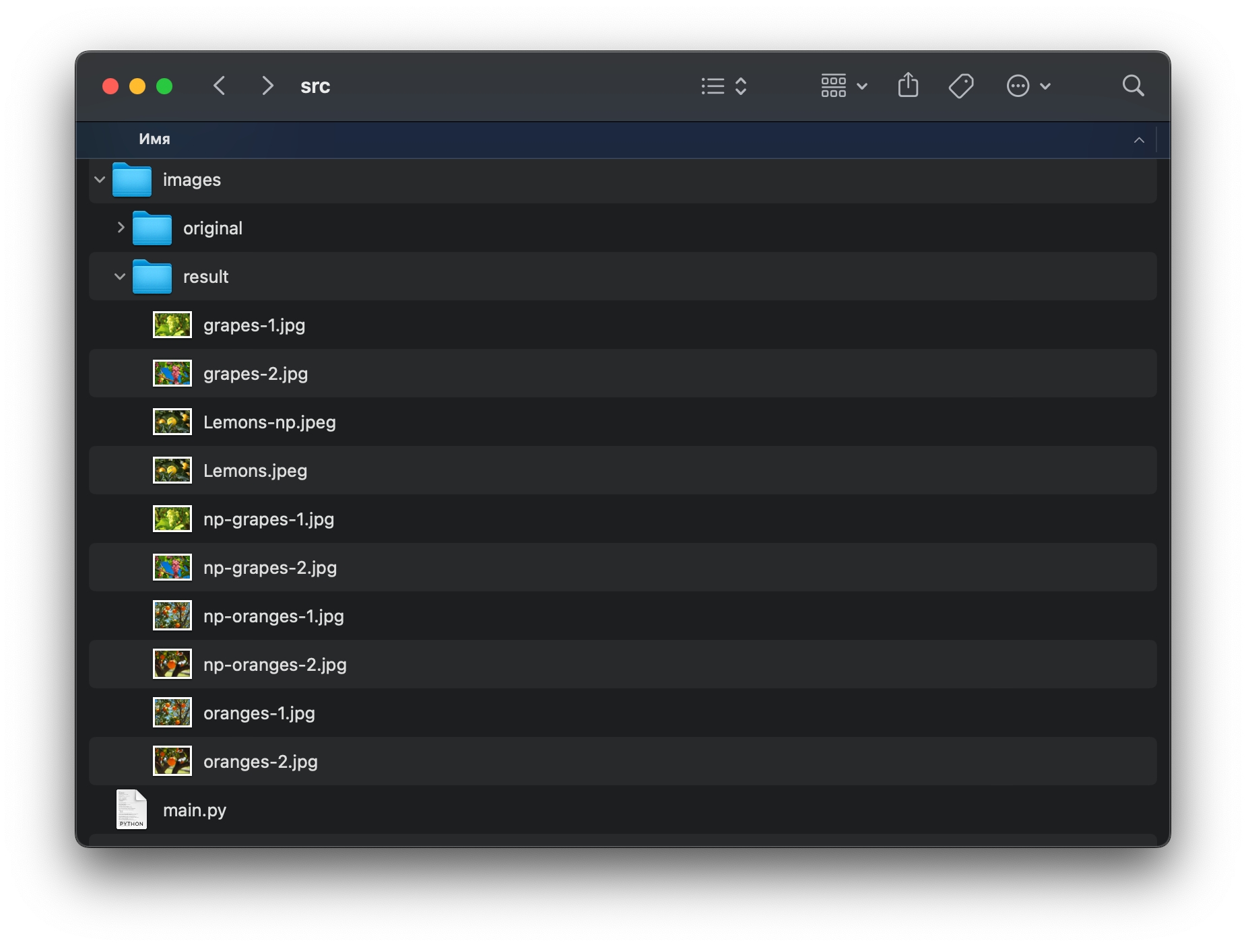Open the Search magnifier
The height and width of the screenshot is (947, 1246).
point(1133,86)
